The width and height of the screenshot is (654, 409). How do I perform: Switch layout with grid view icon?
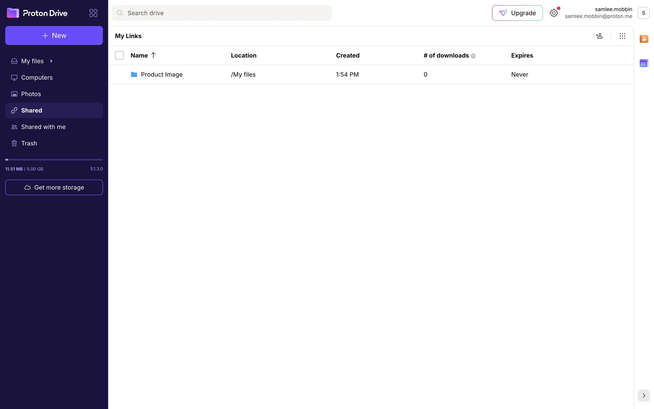[x=622, y=36]
